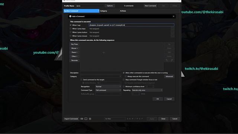Confirm the command with OK
Viewport: 238px width, 134px height.
tap(158, 99)
